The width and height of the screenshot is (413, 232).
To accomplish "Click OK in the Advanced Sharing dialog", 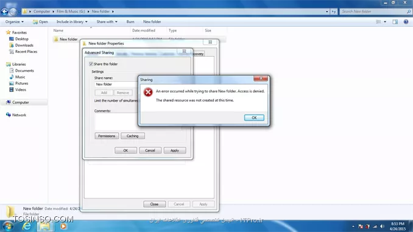I will pyautogui.click(x=125, y=150).
